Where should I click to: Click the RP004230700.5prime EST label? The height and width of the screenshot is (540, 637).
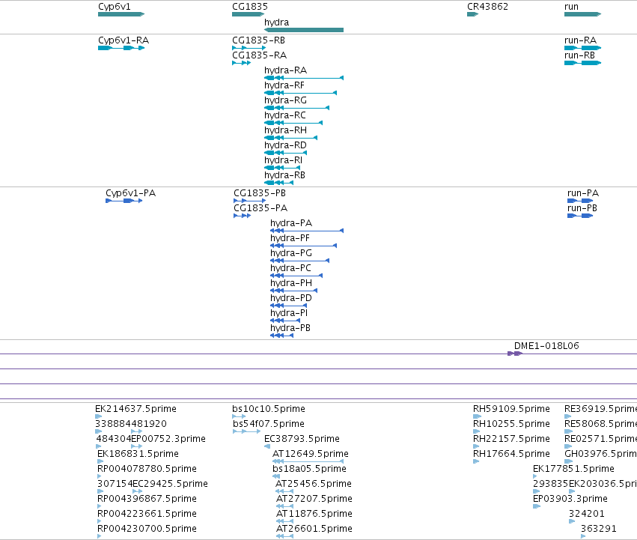[147, 529]
